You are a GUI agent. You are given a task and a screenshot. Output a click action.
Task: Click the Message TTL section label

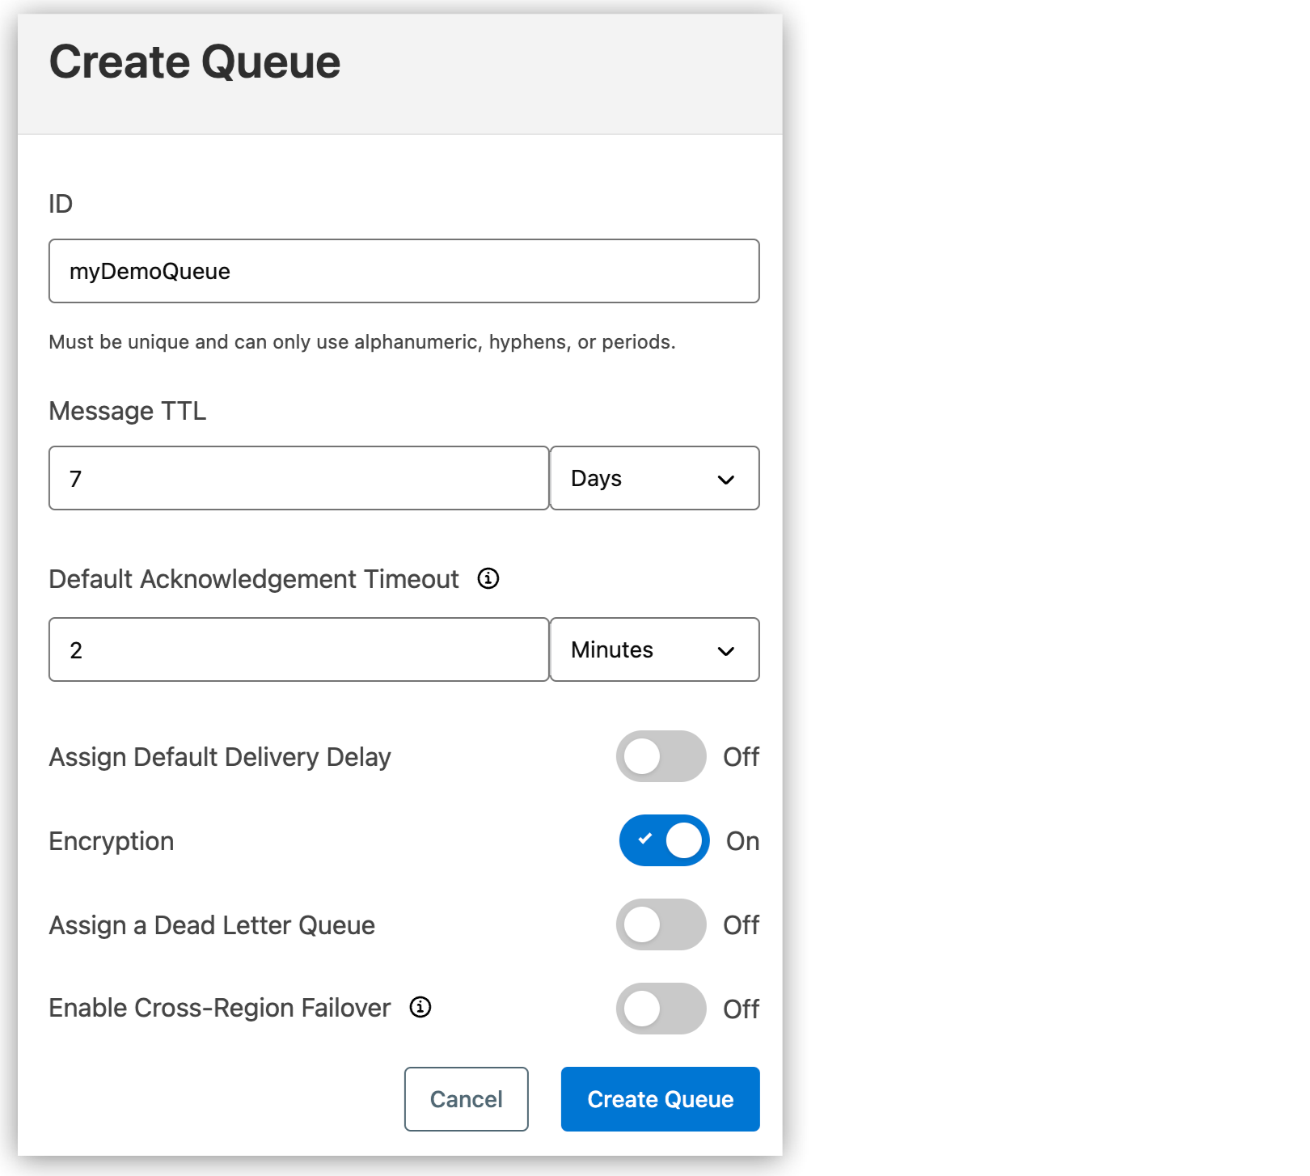click(x=127, y=410)
